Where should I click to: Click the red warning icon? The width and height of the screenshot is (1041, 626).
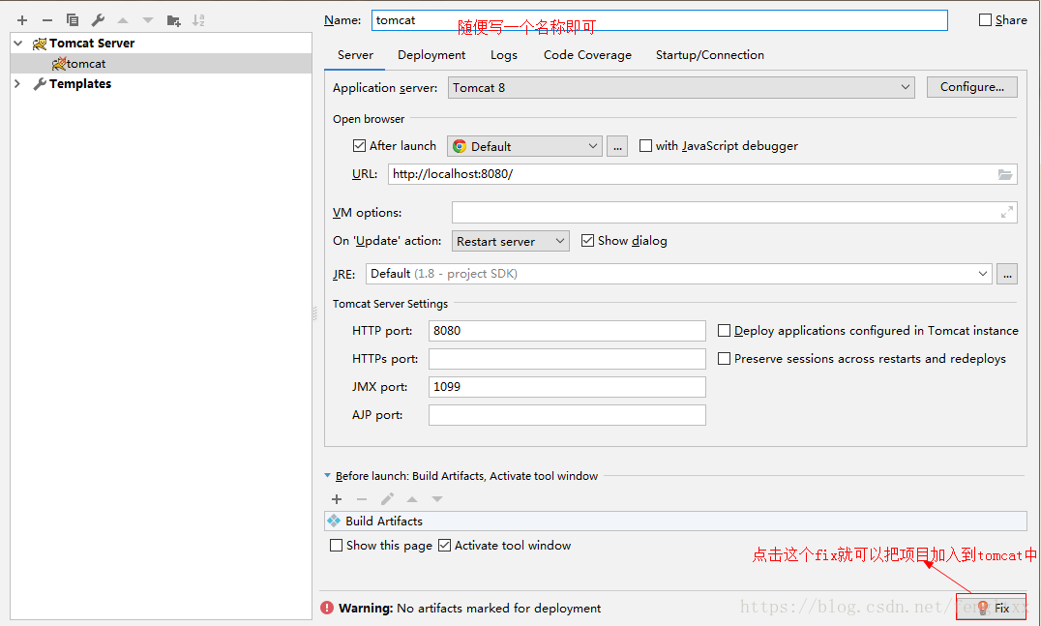click(x=327, y=608)
